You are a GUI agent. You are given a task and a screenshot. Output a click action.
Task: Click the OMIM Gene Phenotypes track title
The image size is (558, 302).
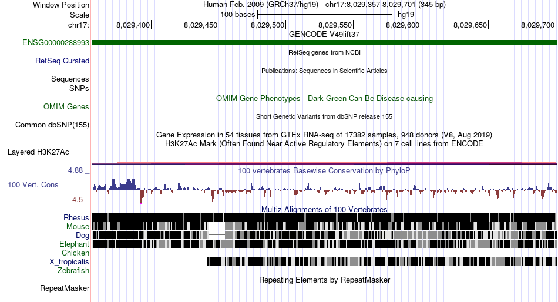324,98
